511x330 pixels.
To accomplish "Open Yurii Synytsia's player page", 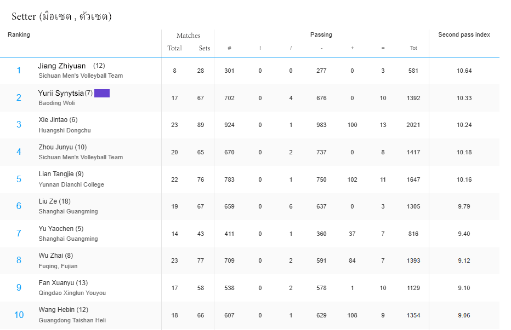I will (61, 93).
